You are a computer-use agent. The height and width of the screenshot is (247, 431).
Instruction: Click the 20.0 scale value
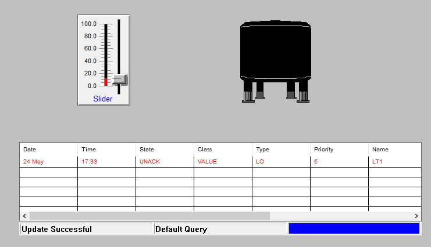pos(90,73)
